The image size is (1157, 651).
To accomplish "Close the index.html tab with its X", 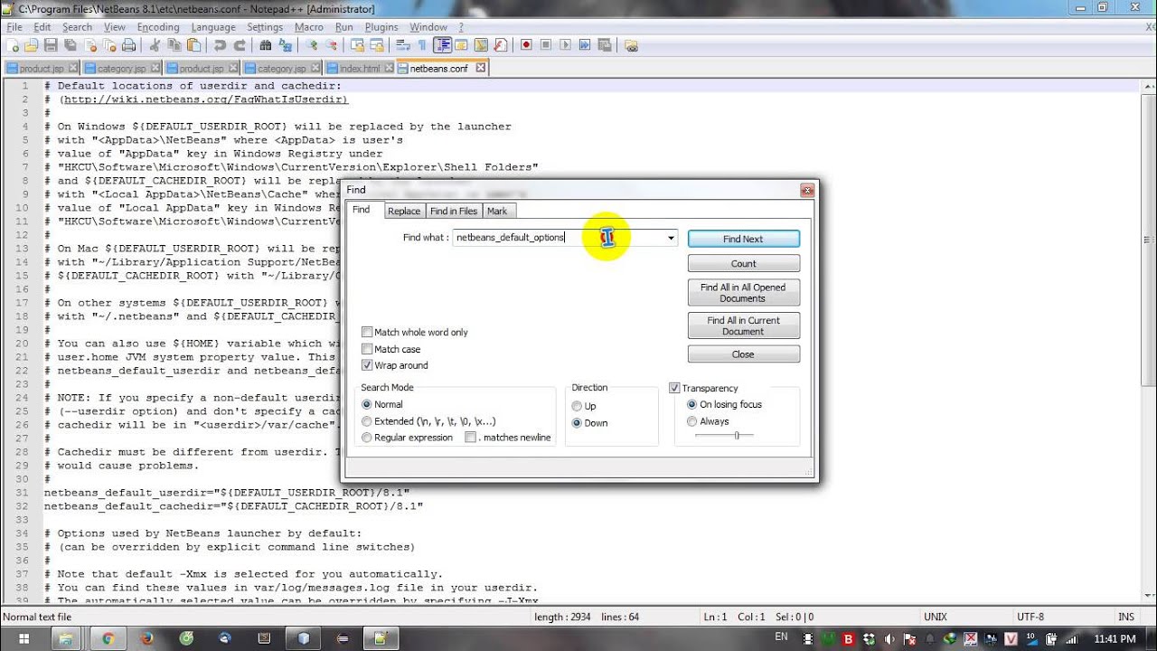I will point(389,69).
